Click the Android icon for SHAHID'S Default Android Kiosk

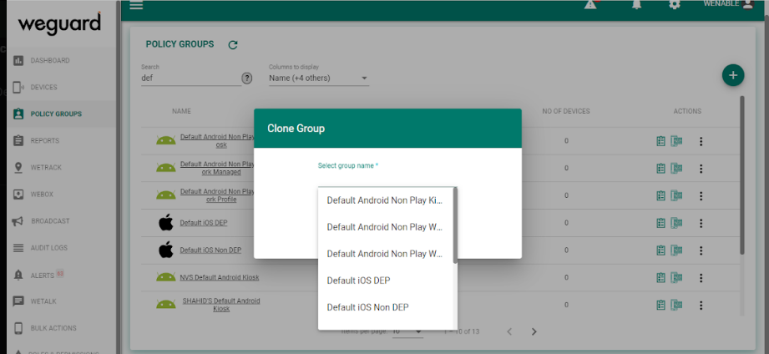tap(166, 305)
